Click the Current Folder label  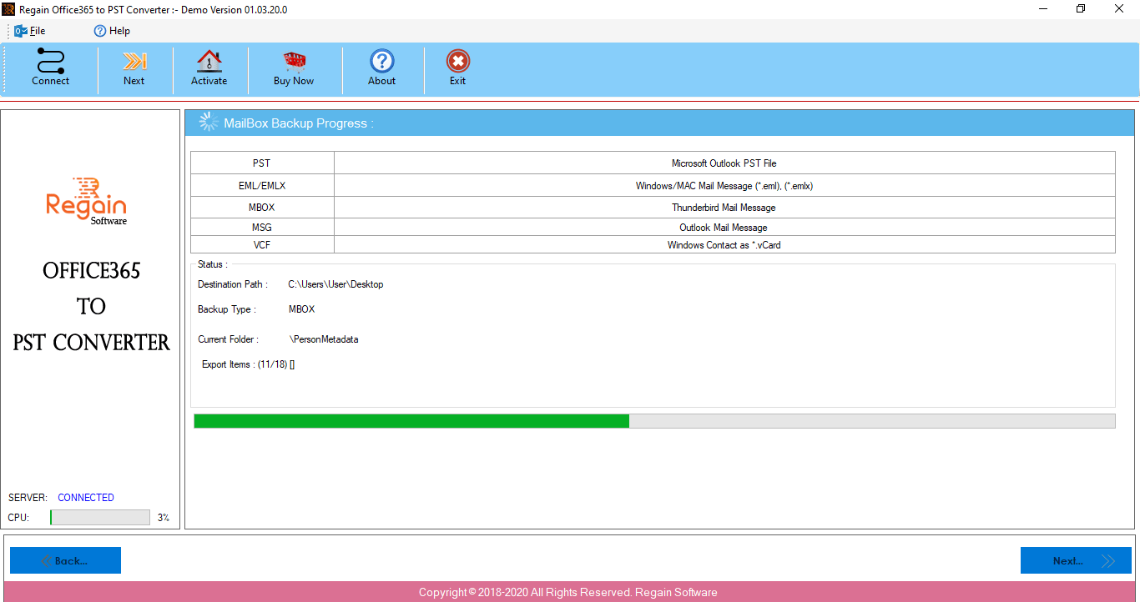pos(229,339)
